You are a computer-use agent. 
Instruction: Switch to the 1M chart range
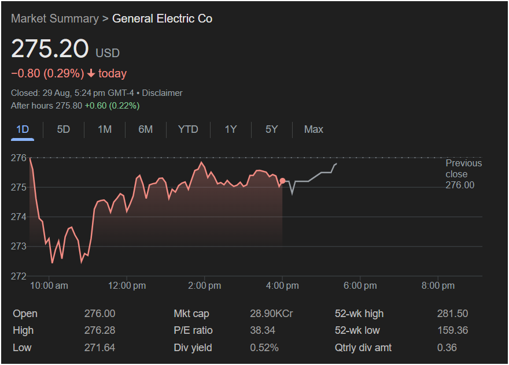105,129
